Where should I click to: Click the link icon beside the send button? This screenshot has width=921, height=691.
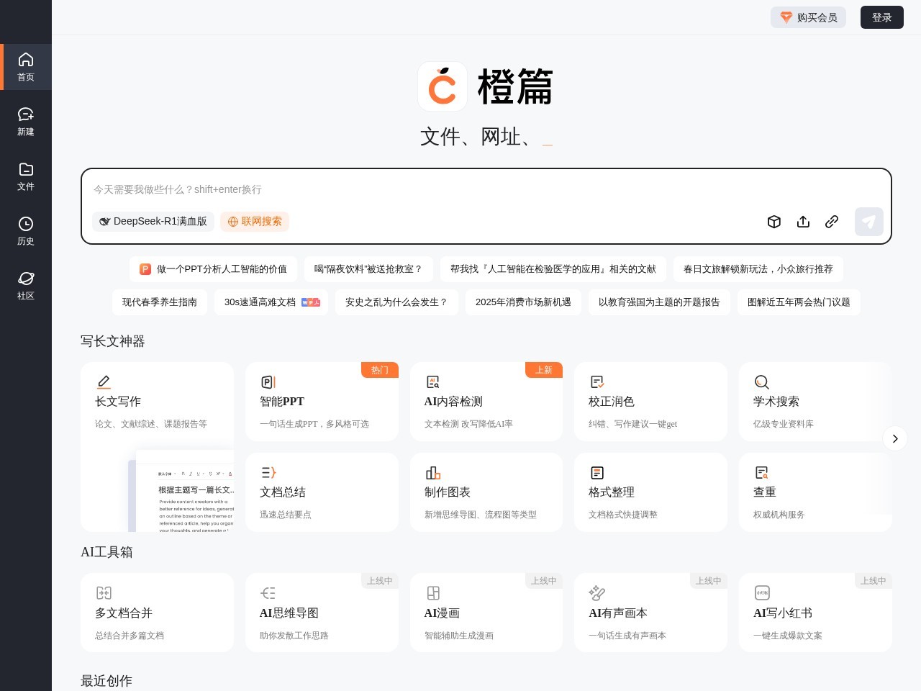click(x=832, y=222)
